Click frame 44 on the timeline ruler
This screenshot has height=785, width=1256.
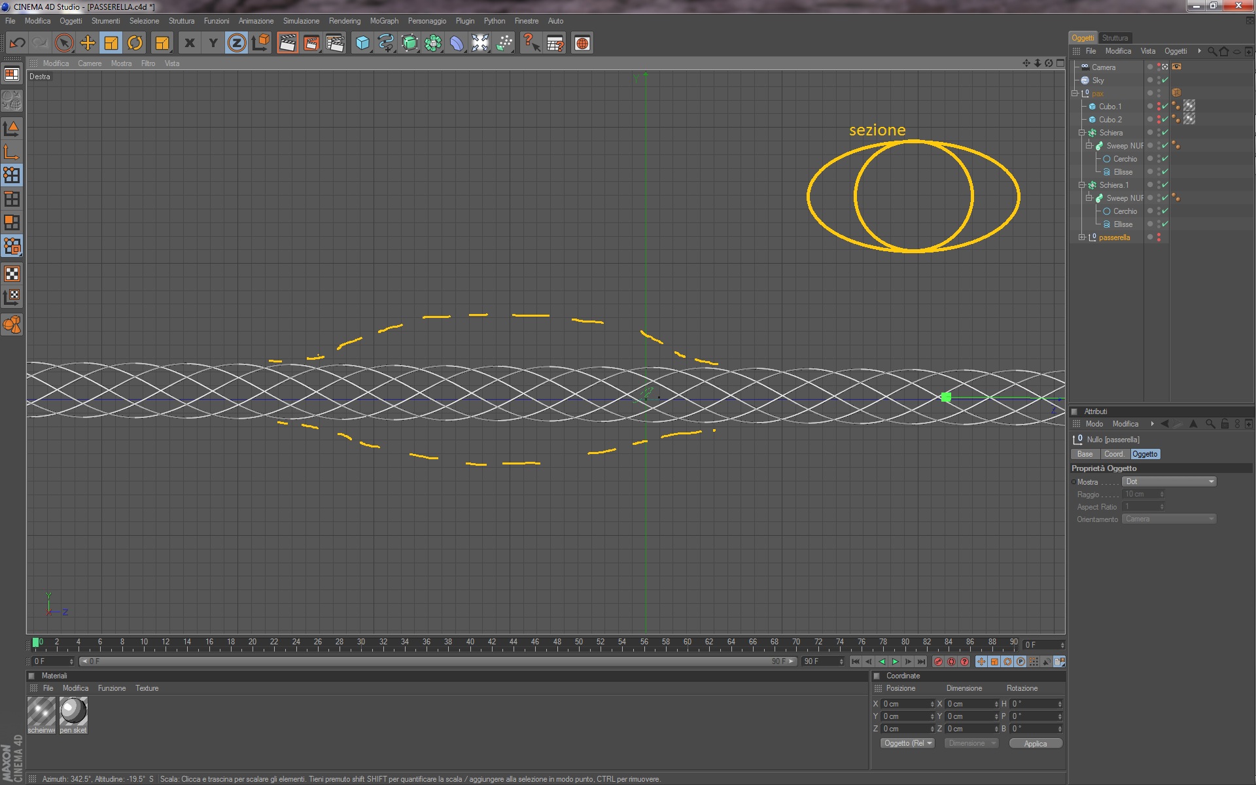click(x=514, y=643)
